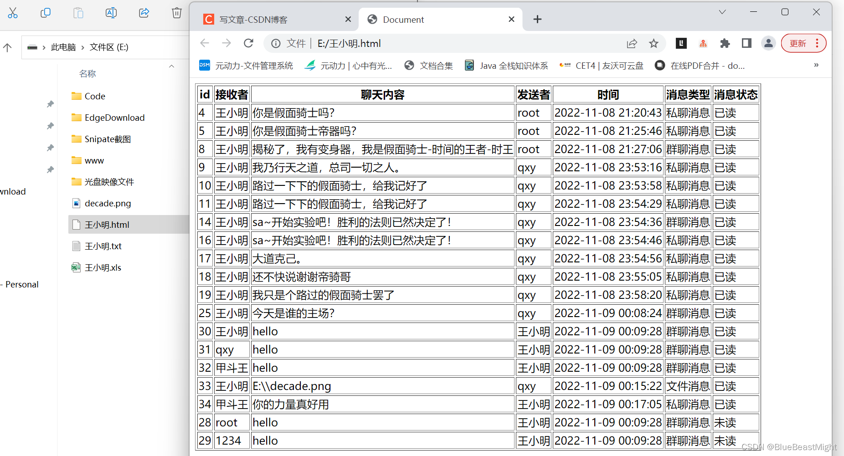The height and width of the screenshot is (456, 844).
Task: Click the black L extension icon
Action: pos(681,43)
